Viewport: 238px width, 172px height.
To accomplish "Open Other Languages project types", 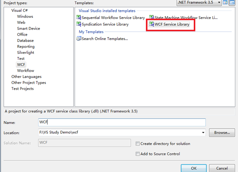I will 26,77.
